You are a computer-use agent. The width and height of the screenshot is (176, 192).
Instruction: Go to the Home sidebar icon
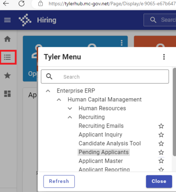tap(7, 39)
